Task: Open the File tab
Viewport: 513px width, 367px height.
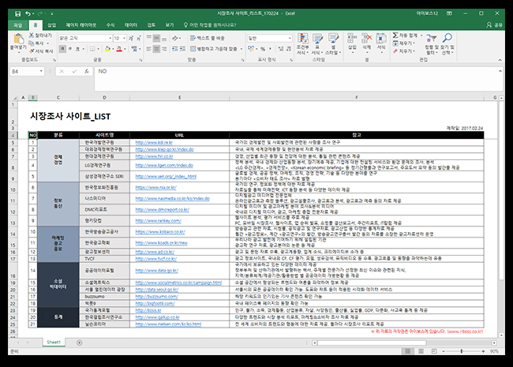Action: click(x=17, y=25)
